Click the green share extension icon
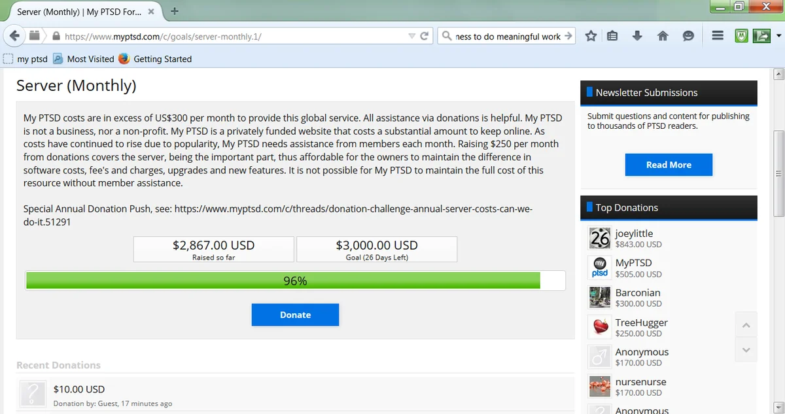Image resolution: width=785 pixels, height=414 pixels. tap(761, 37)
